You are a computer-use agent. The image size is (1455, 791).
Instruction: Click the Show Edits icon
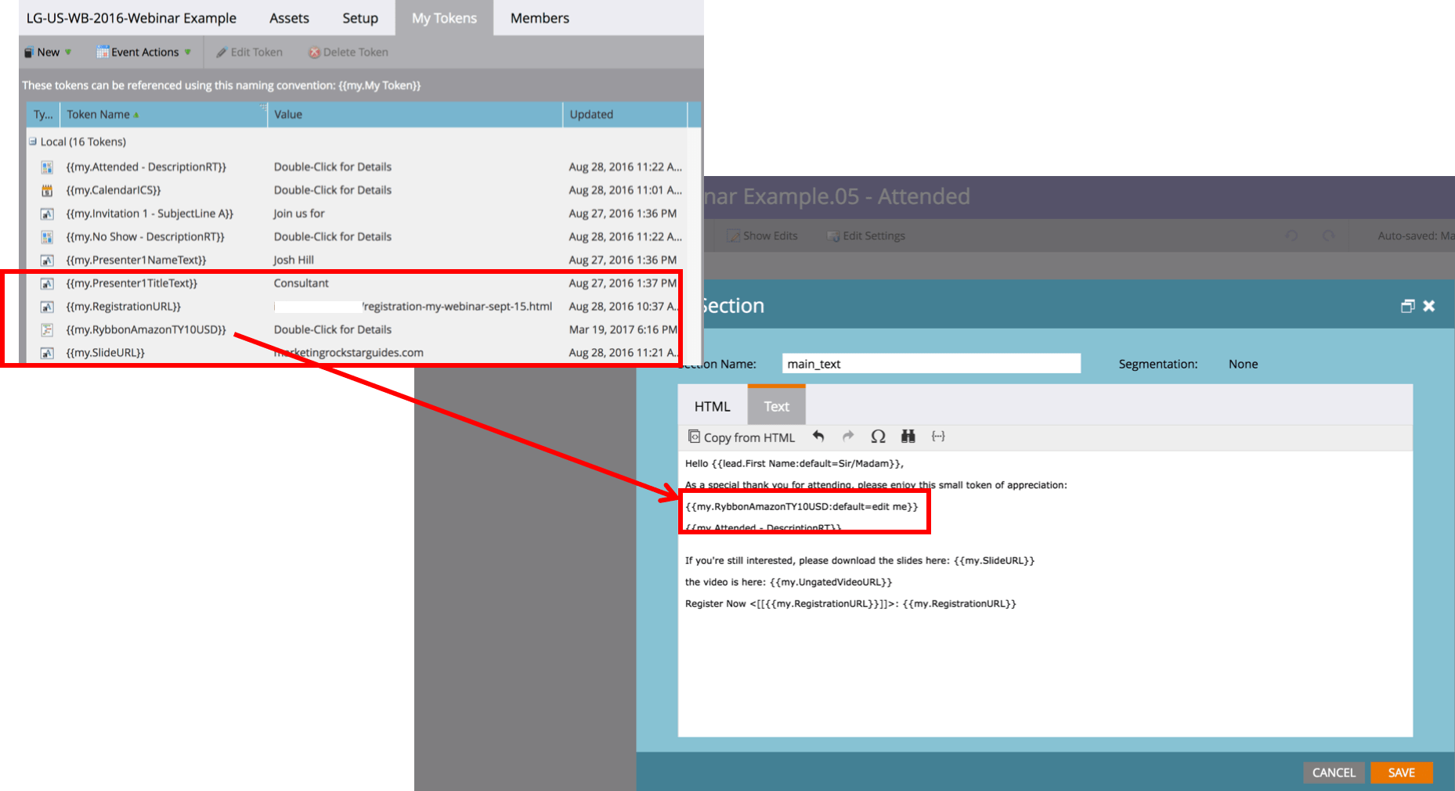735,236
